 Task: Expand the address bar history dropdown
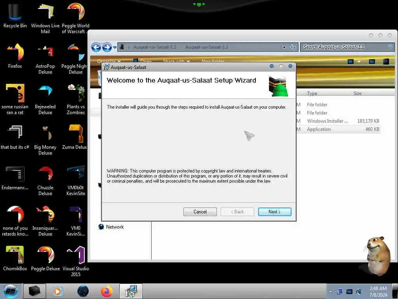tap(284, 47)
